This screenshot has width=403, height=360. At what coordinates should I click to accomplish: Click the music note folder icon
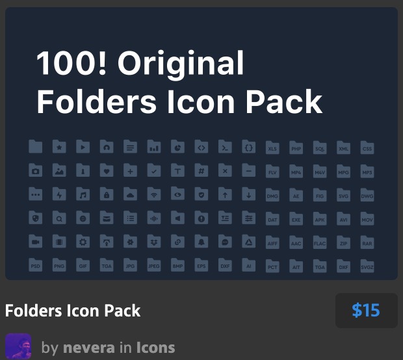83,194
